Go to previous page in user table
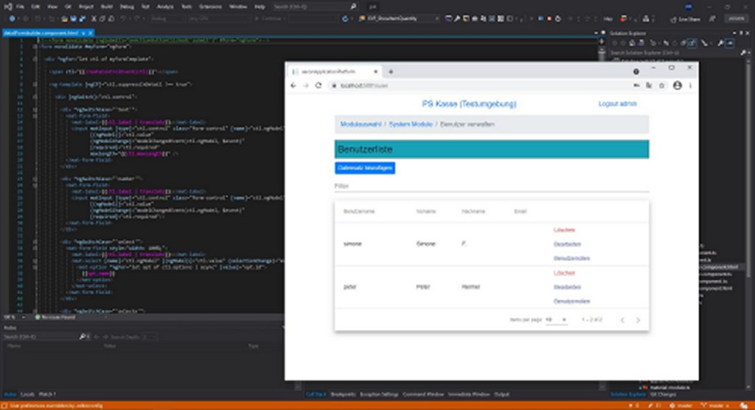Viewport: 755px width, 410px height. click(x=622, y=320)
